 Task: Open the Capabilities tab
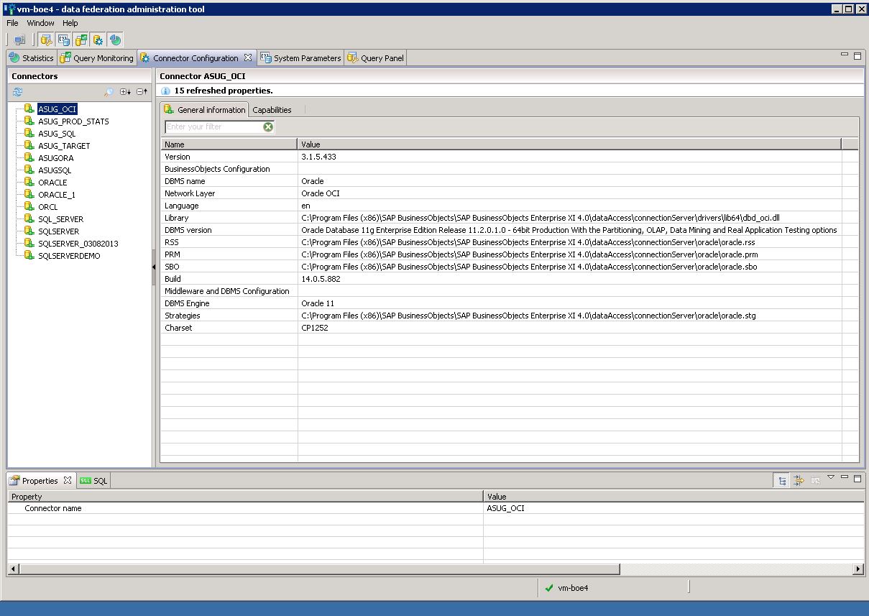point(272,110)
